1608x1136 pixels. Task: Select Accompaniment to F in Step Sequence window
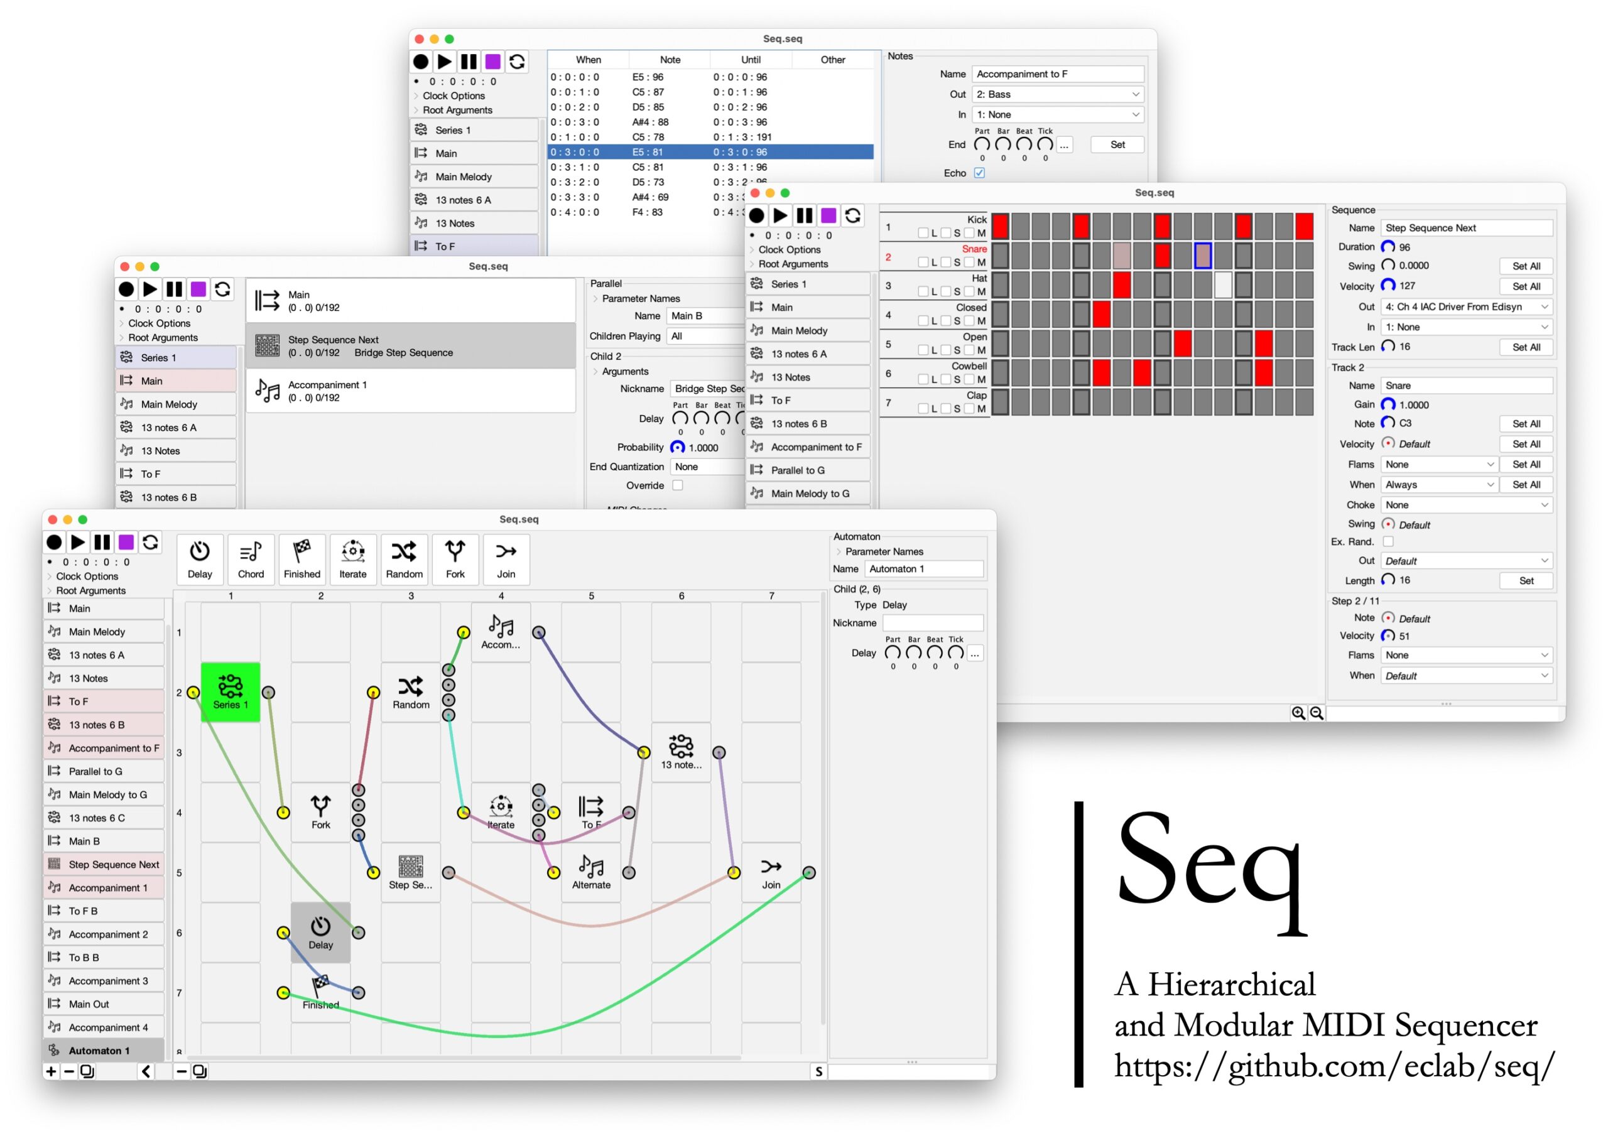point(808,447)
